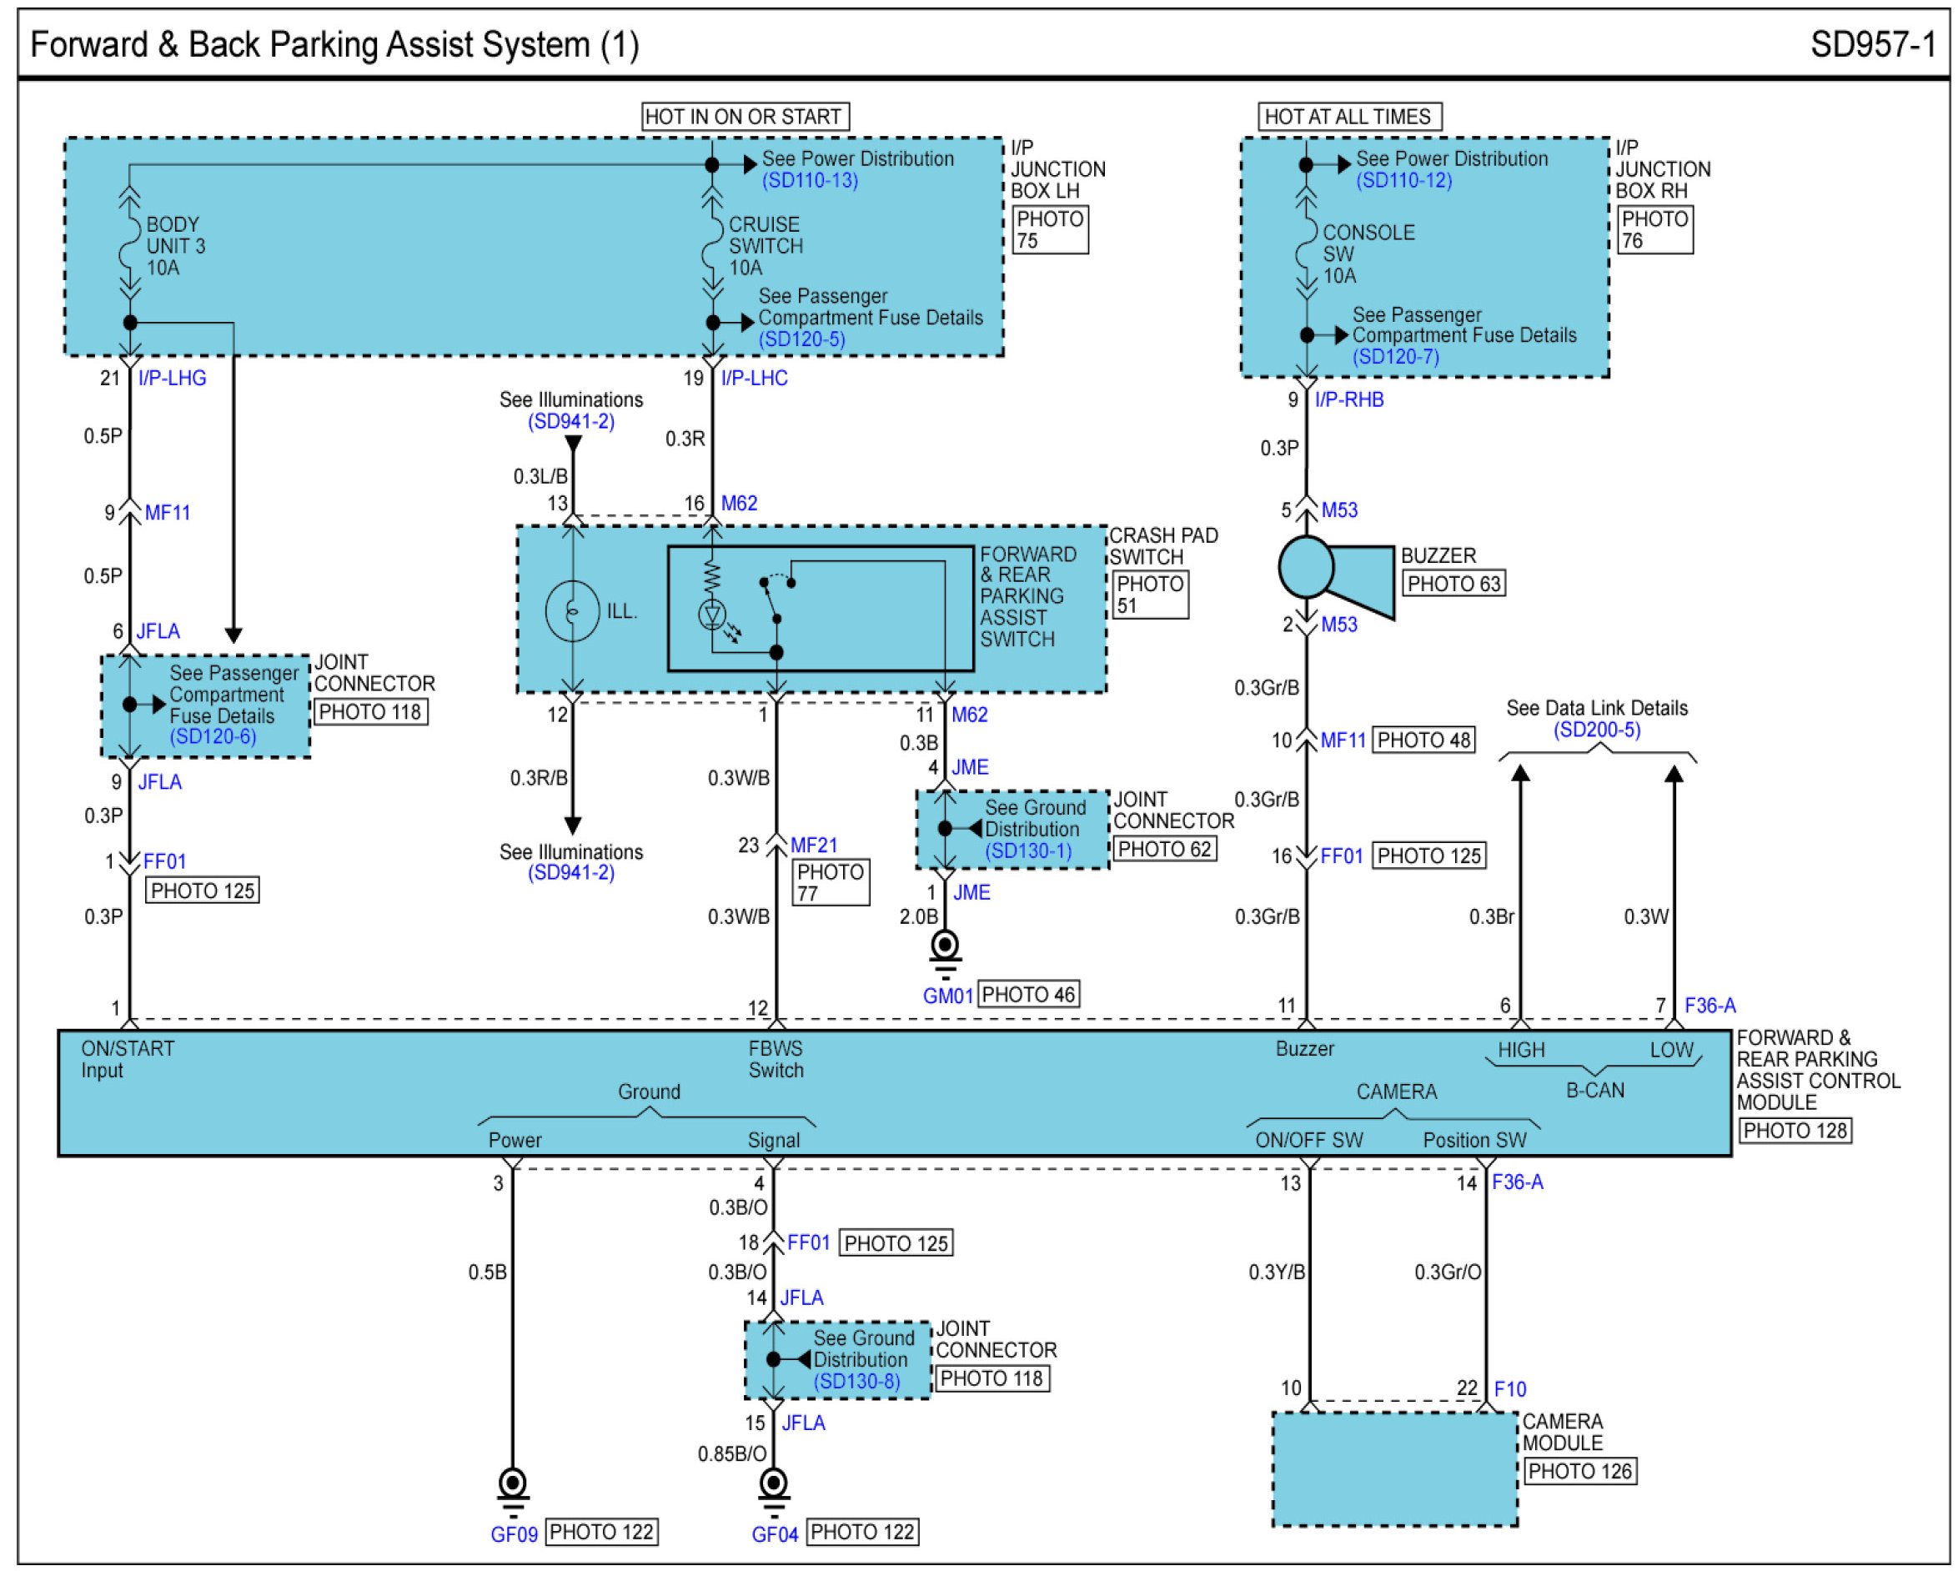Viewport: 1958px width, 1571px height.
Task: Select the Camera Module block
Action: (1394, 1468)
